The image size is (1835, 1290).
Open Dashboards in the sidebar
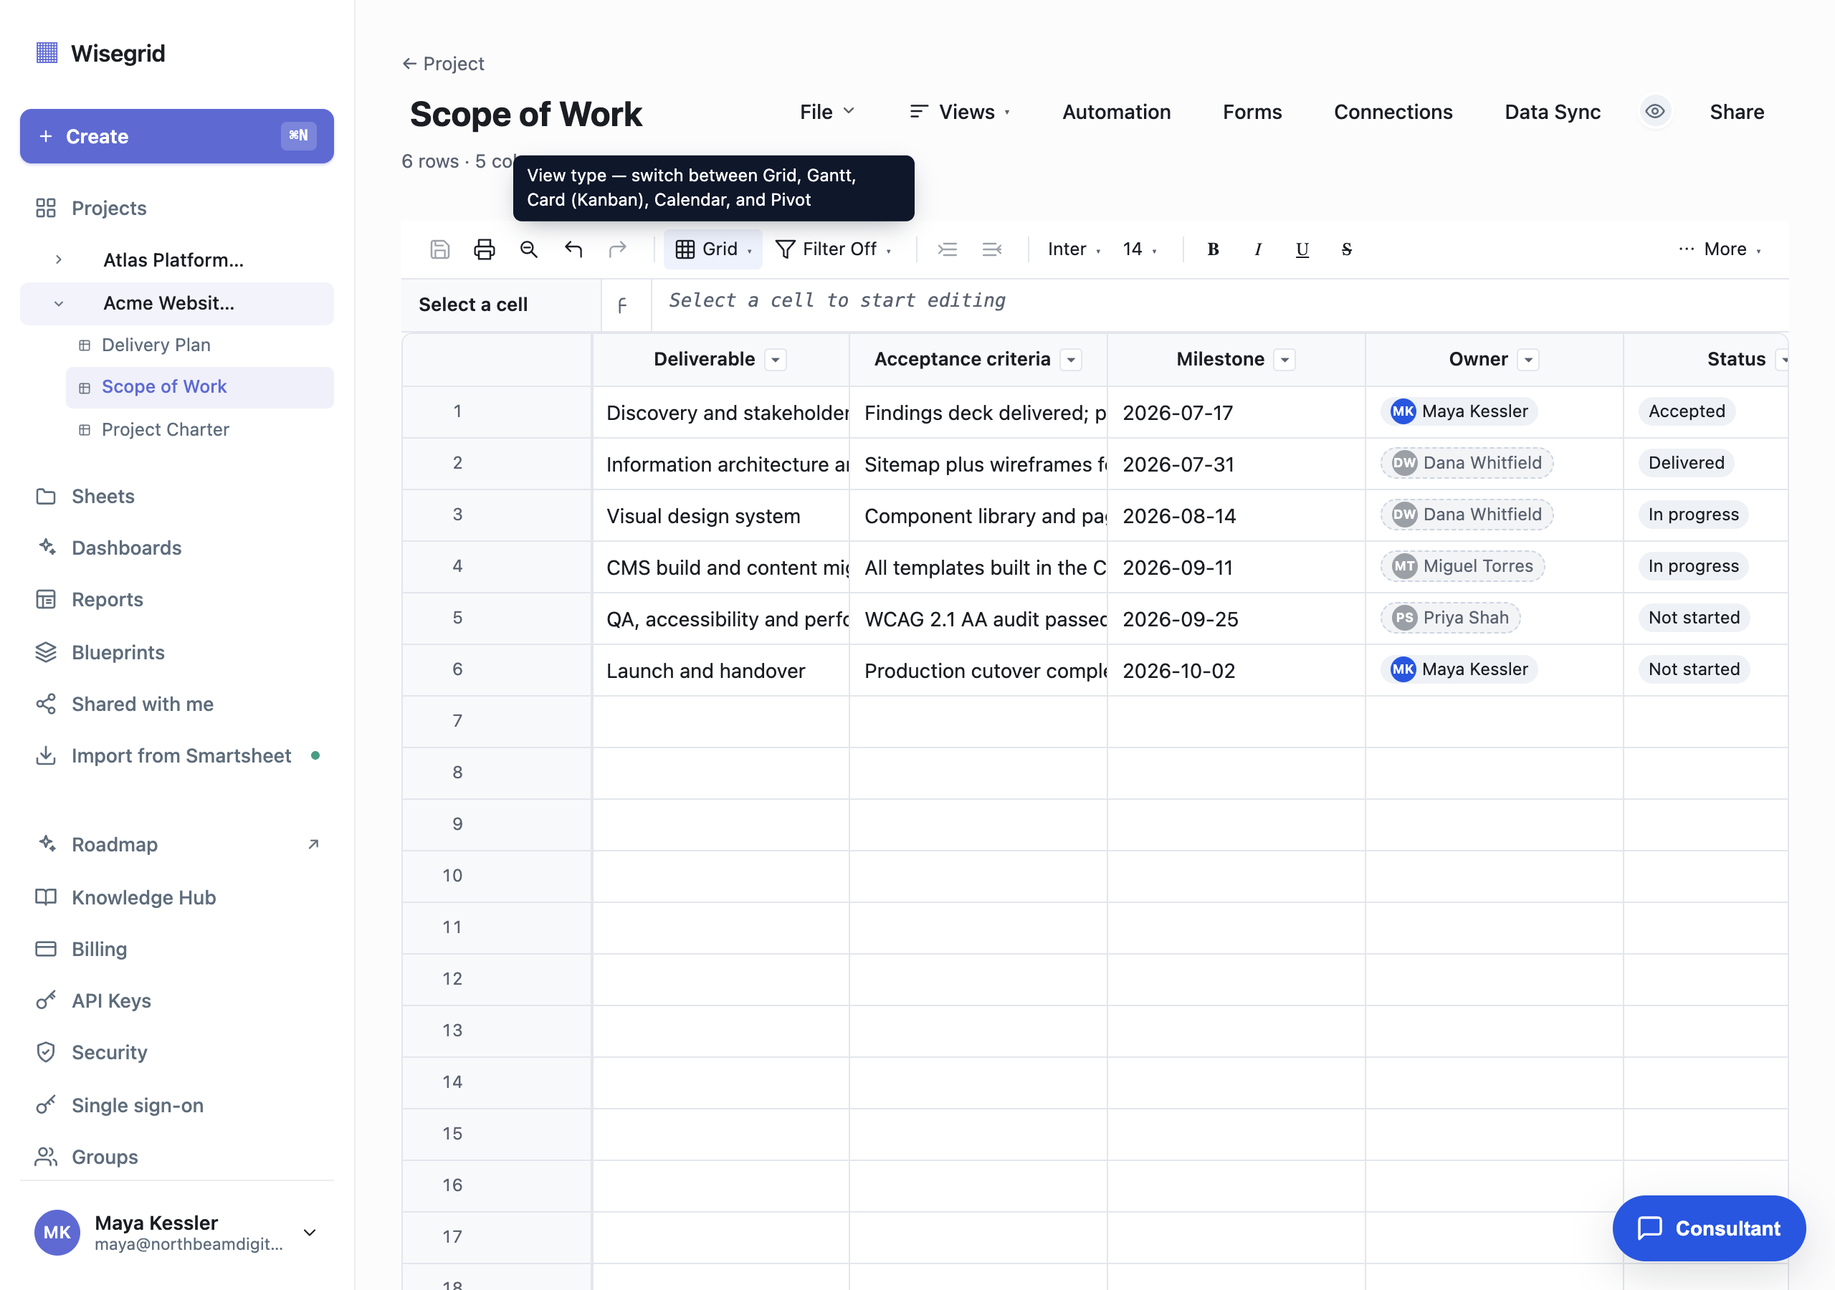(x=176, y=548)
